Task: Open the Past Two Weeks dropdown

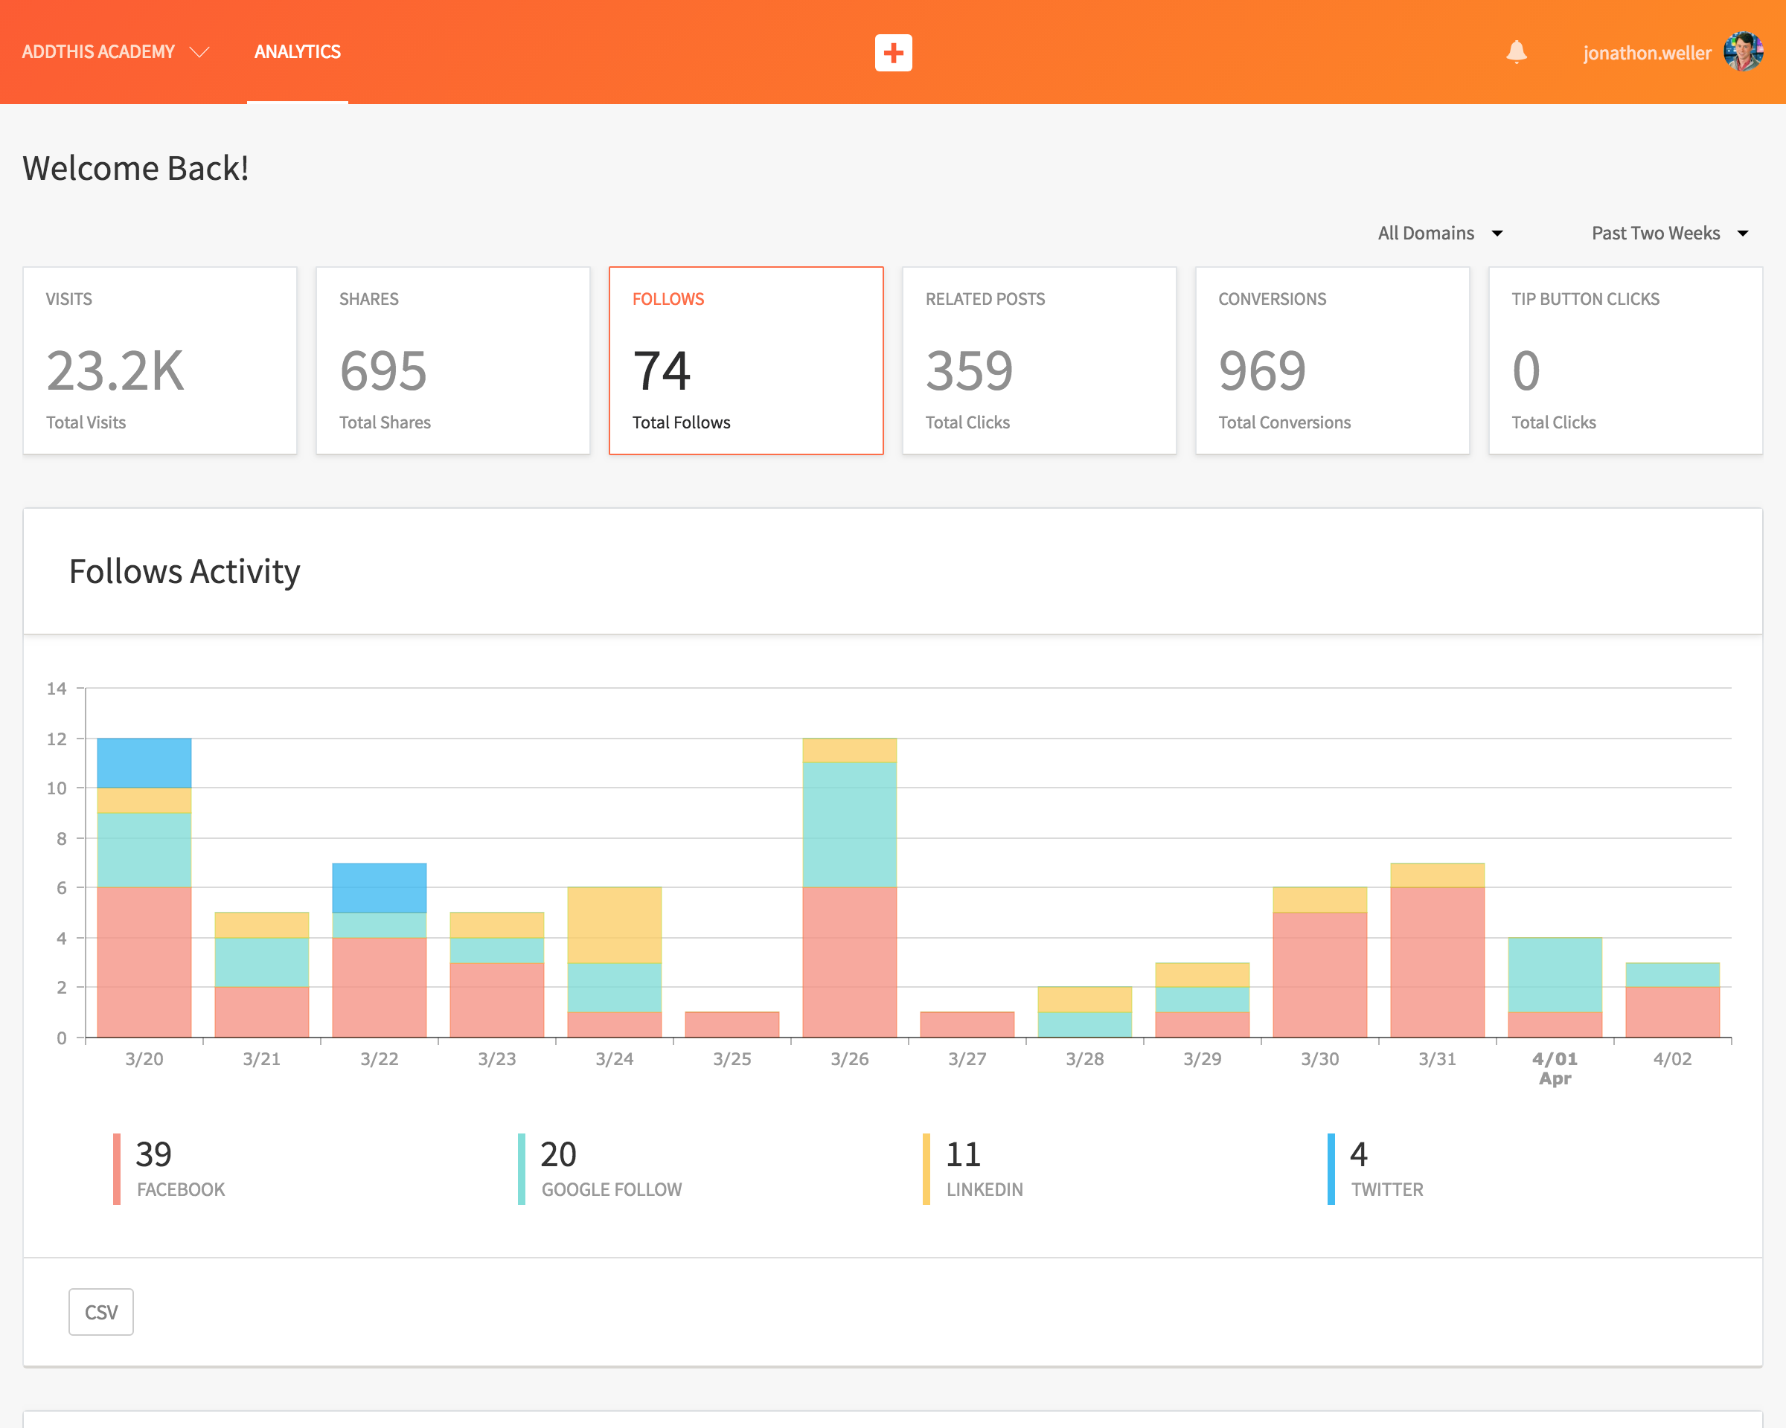Action: [x=1668, y=234]
